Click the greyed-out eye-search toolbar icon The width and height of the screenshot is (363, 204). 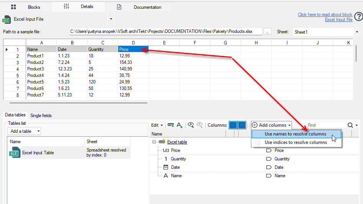[200, 125]
